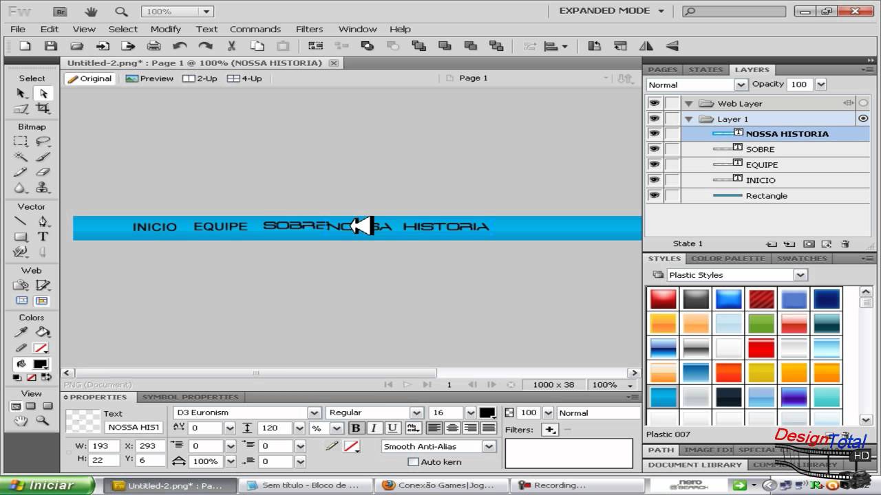Select the Lasso tool
This screenshot has height=495, width=881.
pos(43,142)
